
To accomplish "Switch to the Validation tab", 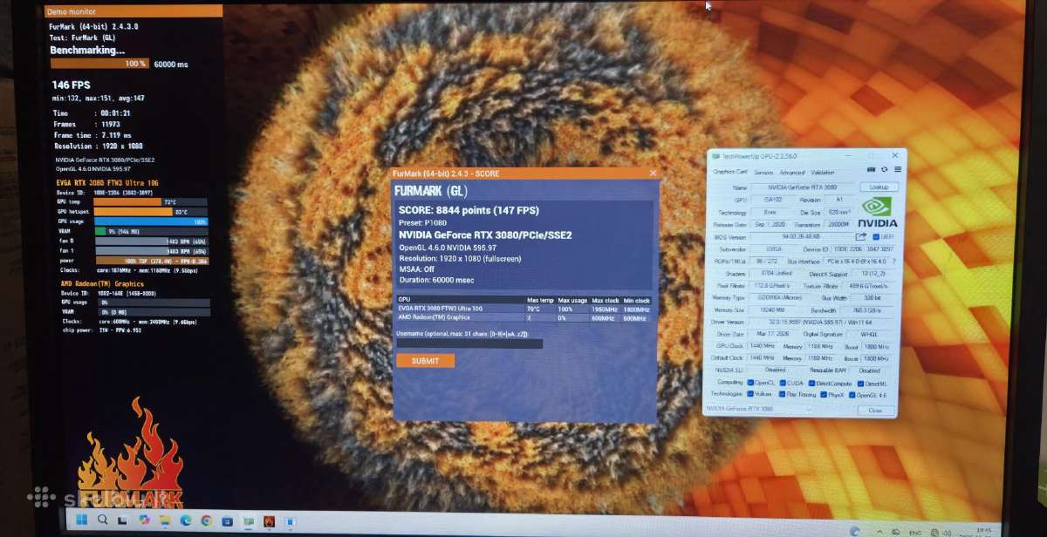I will point(823,173).
